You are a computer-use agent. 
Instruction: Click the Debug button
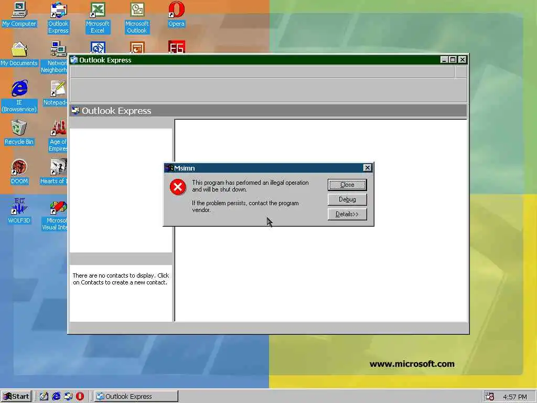pos(347,199)
